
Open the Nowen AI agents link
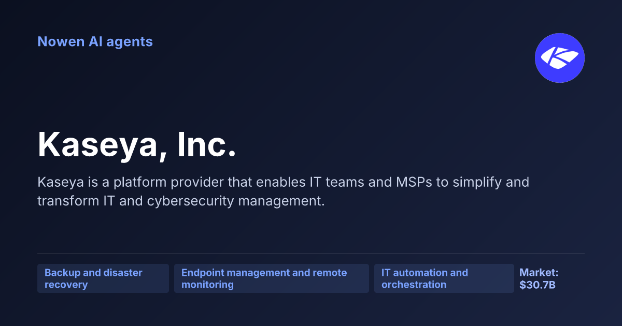[95, 41]
